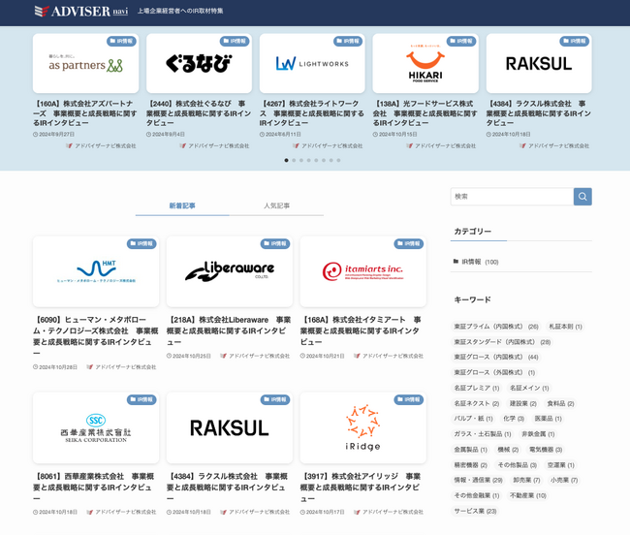Select the 化学 keyword tag

point(514,419)
